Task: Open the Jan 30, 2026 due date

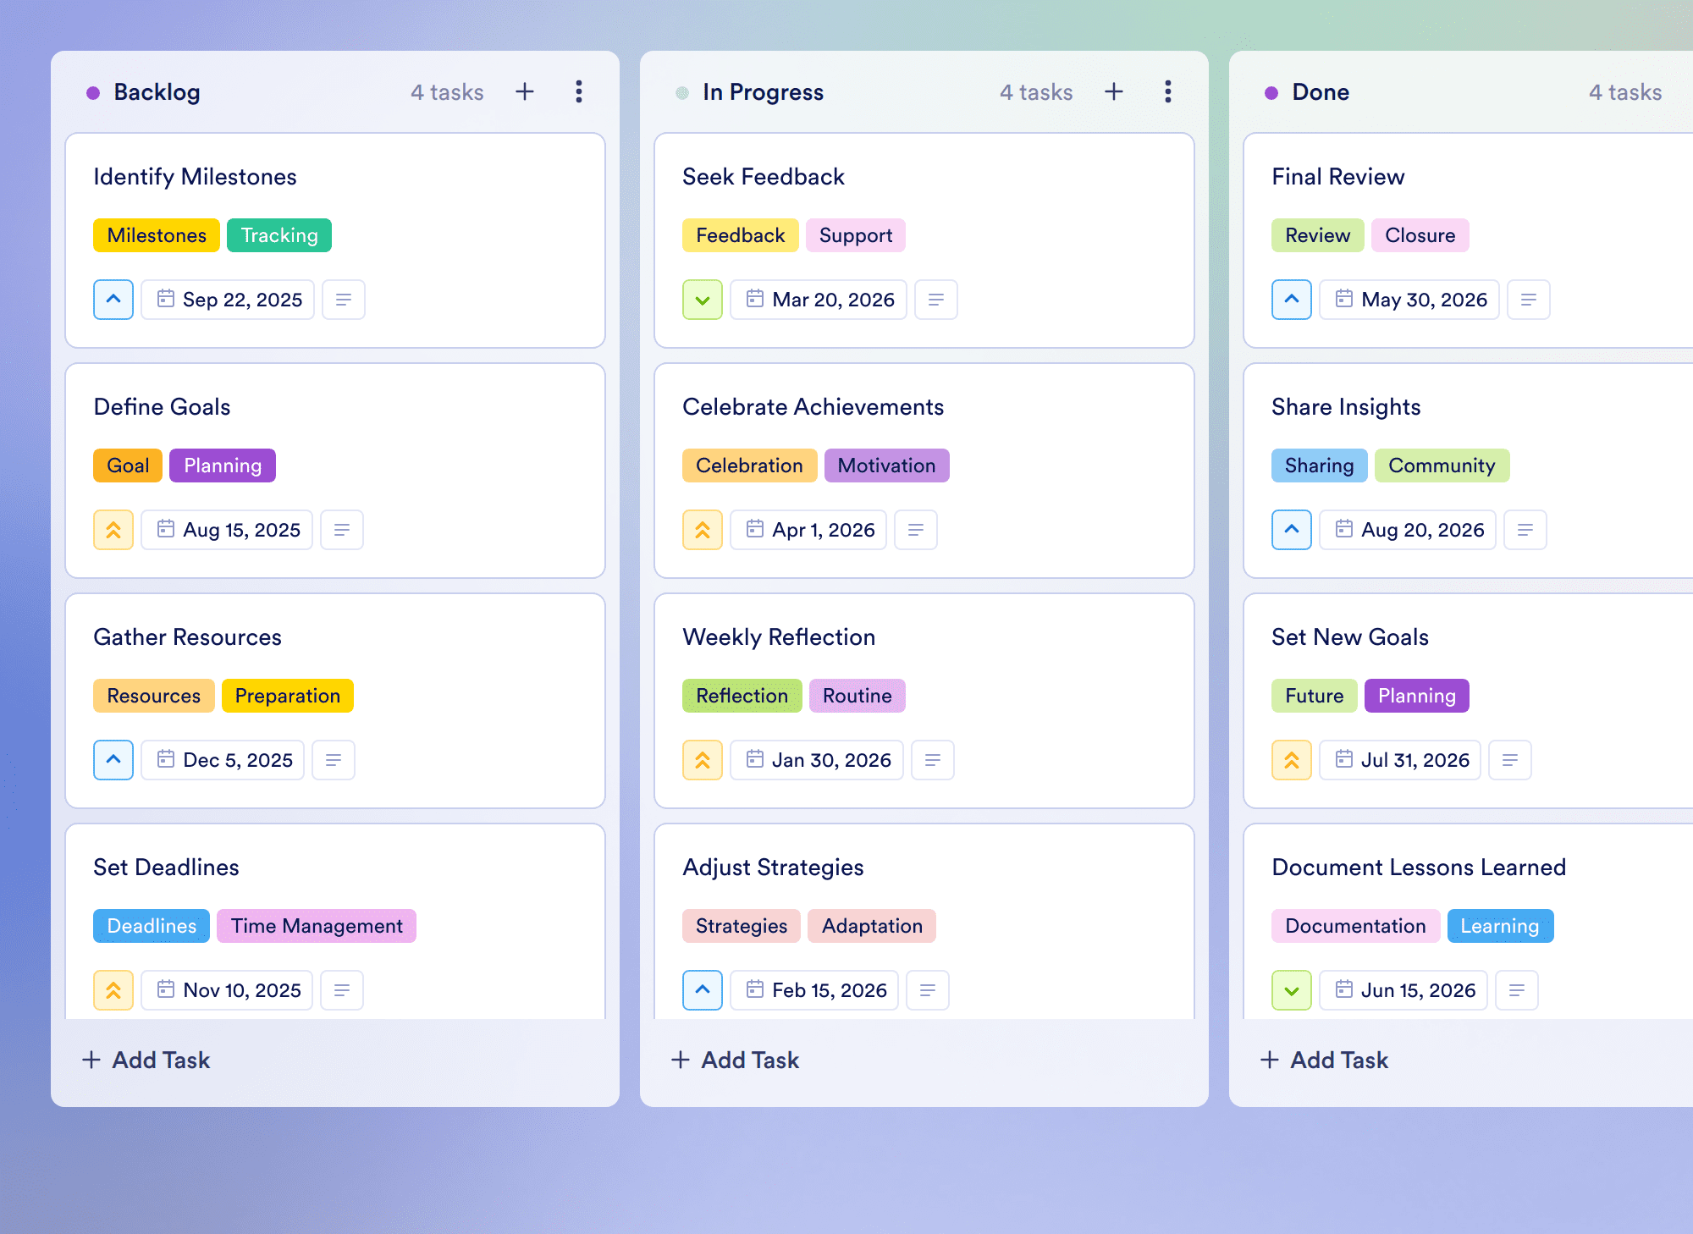Action: (817, 760)
